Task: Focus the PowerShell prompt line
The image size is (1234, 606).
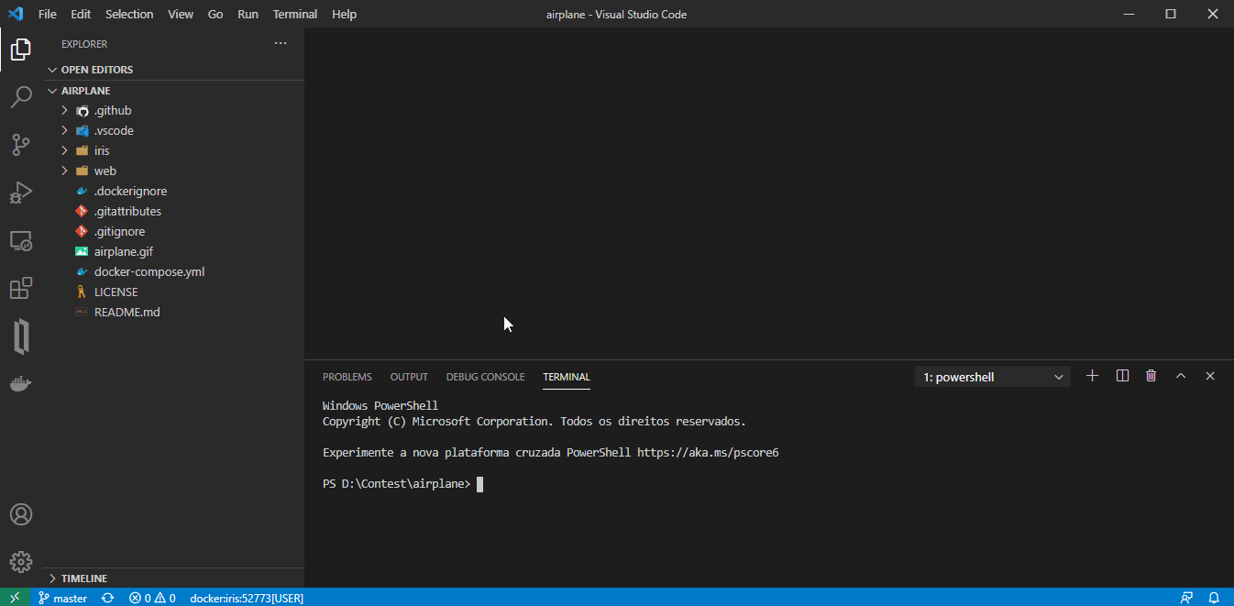Action: click(x=402, y=484)
